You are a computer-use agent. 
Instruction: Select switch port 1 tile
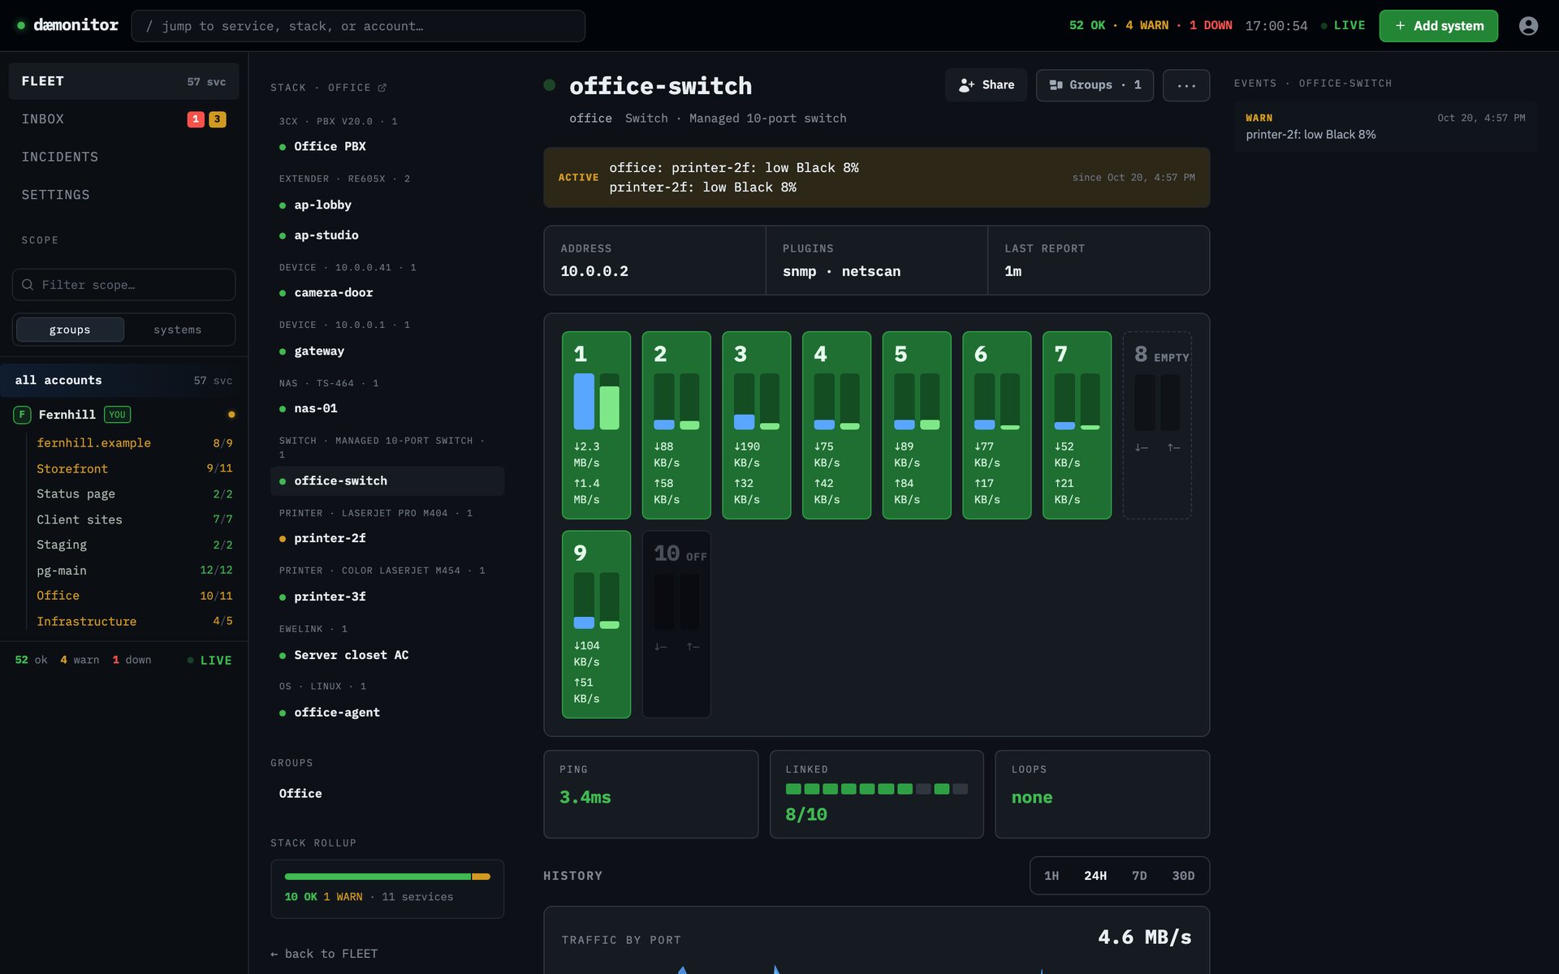pyautogui.click(x=596, y=425)
